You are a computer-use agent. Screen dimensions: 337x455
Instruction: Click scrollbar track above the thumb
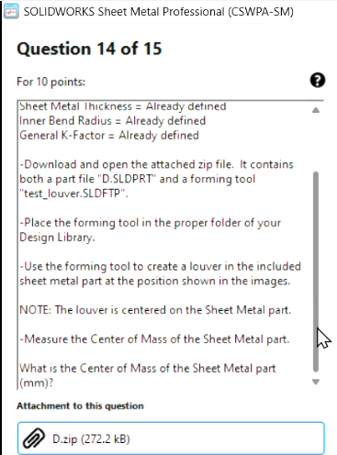point(316,142)
